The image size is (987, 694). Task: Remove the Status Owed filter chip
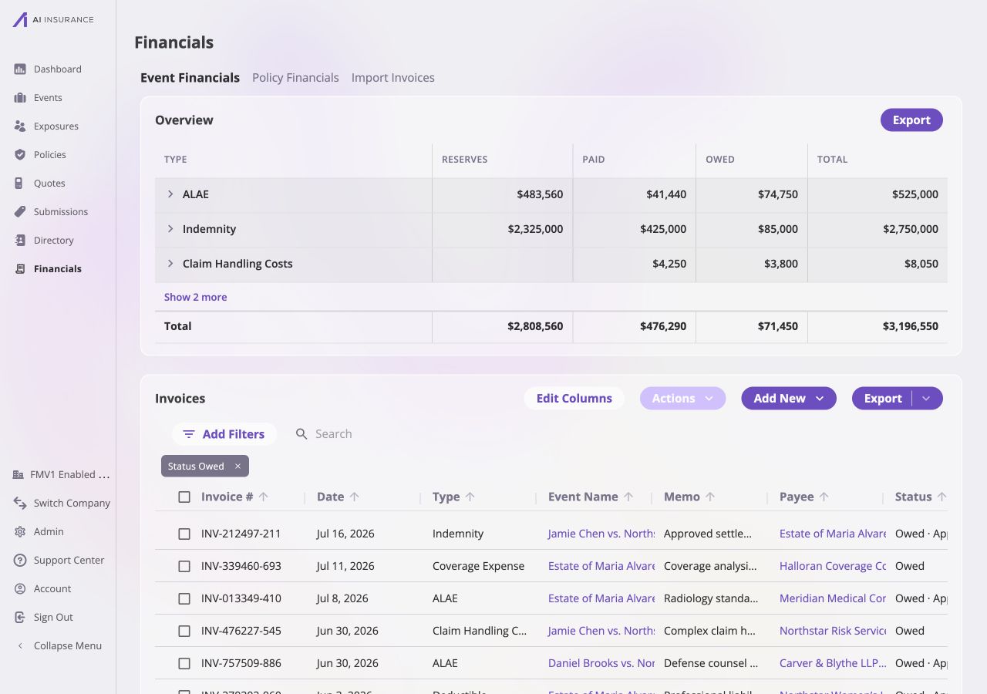click(237, 467)
